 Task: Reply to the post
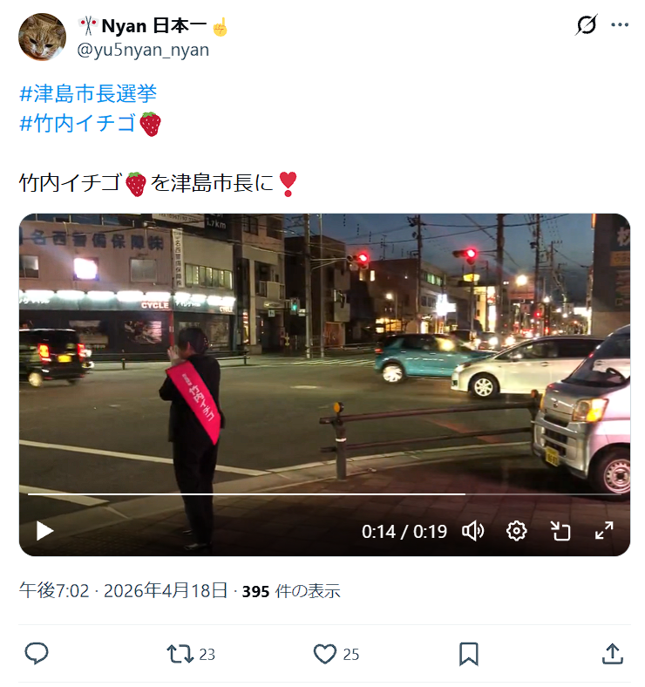click(x=37, y=654)
